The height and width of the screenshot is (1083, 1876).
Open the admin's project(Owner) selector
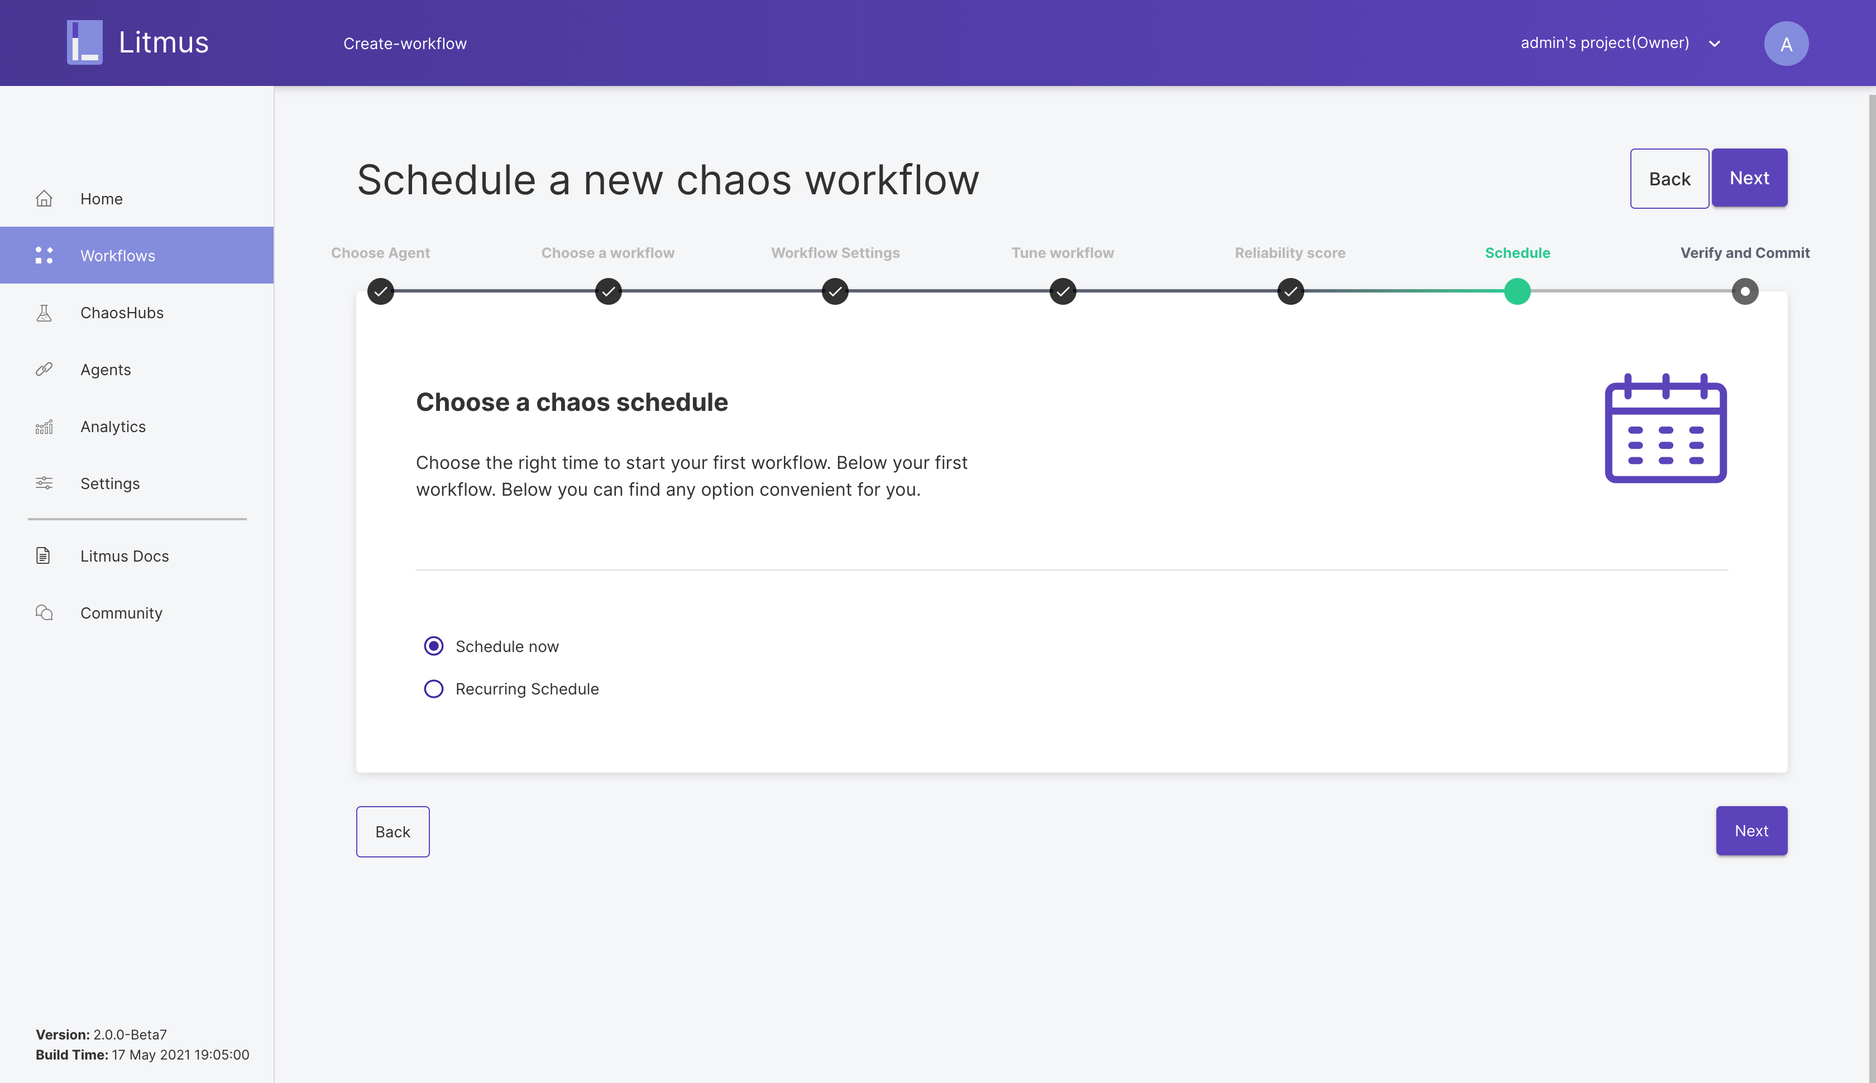click(x=1605, y=43)
